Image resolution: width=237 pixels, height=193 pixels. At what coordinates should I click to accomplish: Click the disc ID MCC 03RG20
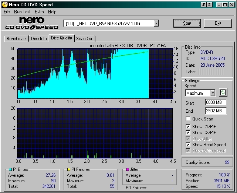213,59
